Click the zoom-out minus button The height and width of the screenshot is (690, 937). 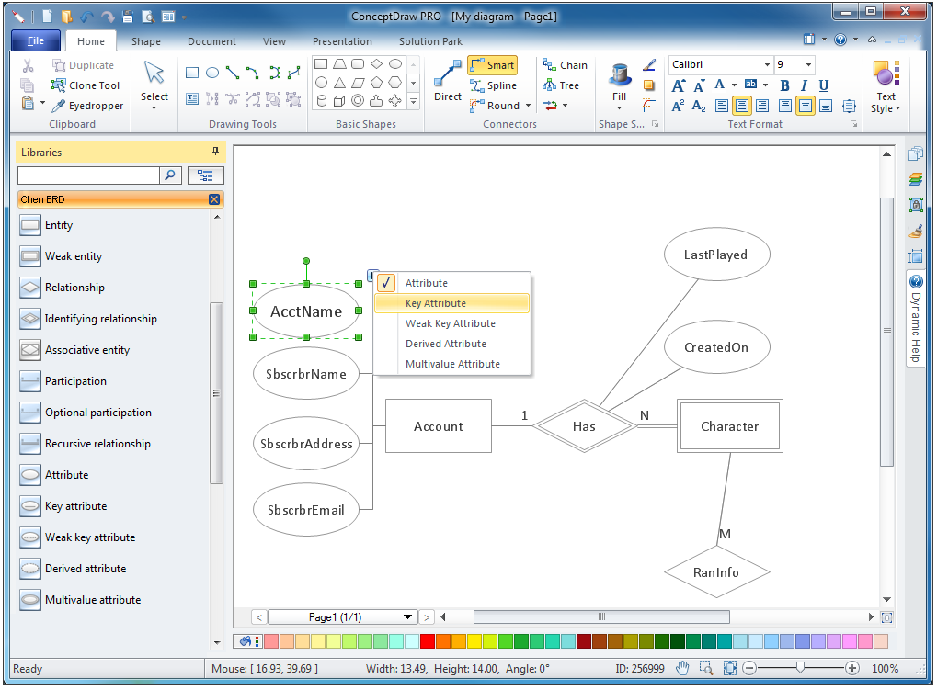pos(749,668)
